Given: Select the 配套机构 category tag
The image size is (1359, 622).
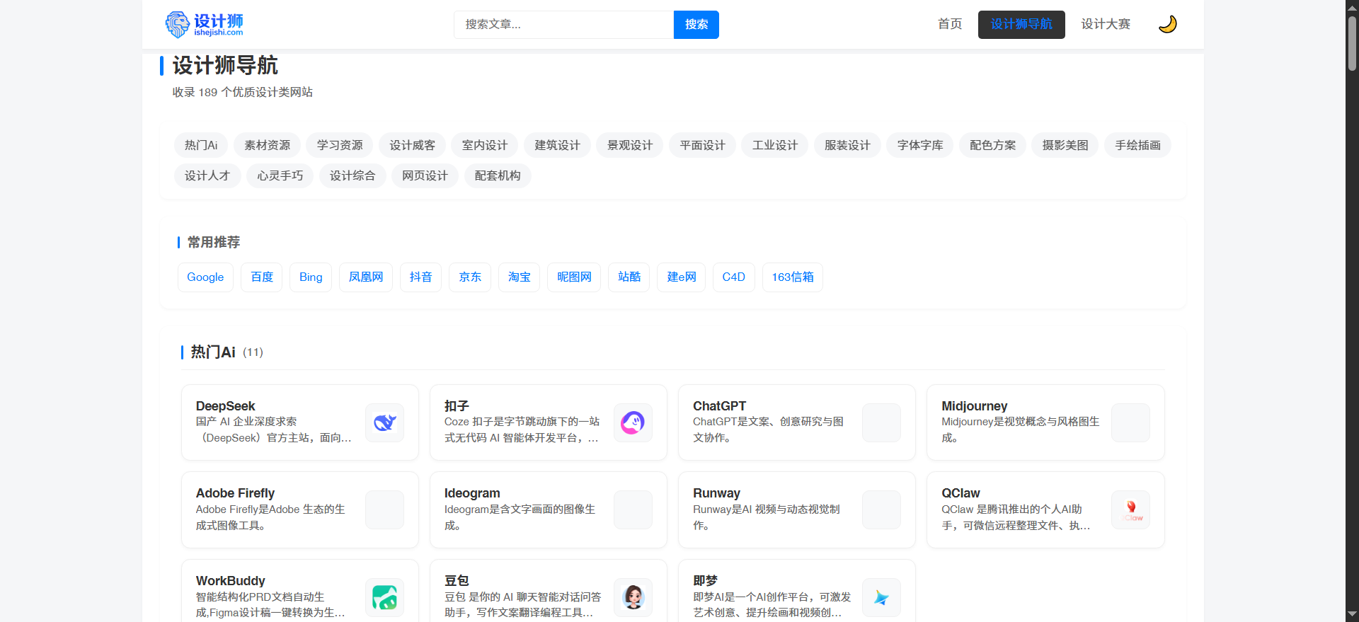Looking at the screenshot, I should click(x=498, y=175).
